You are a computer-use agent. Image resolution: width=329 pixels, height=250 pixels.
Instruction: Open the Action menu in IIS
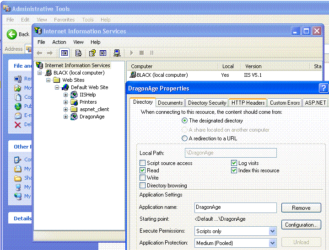59,42
